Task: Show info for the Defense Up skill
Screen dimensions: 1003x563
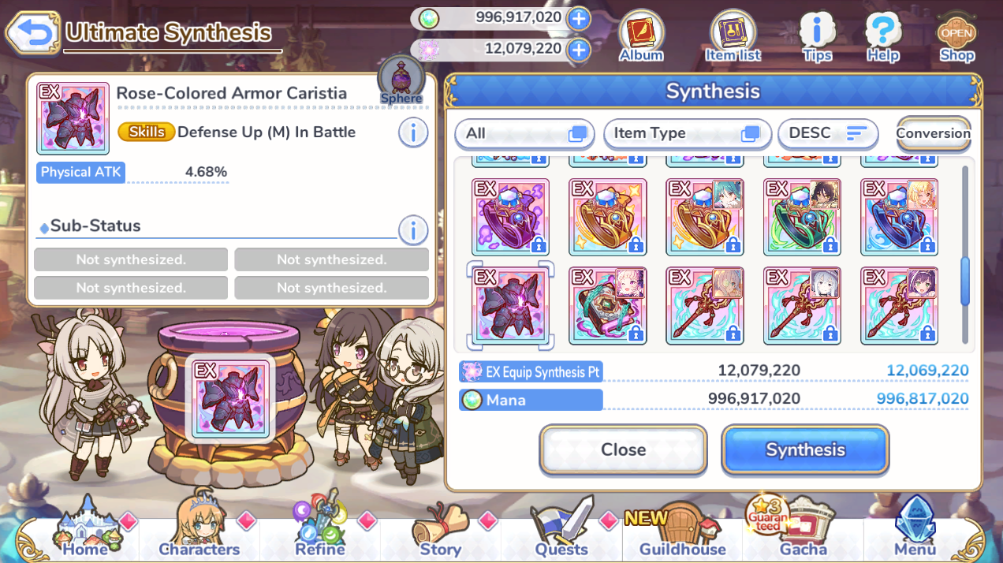Action: [412, 132]
